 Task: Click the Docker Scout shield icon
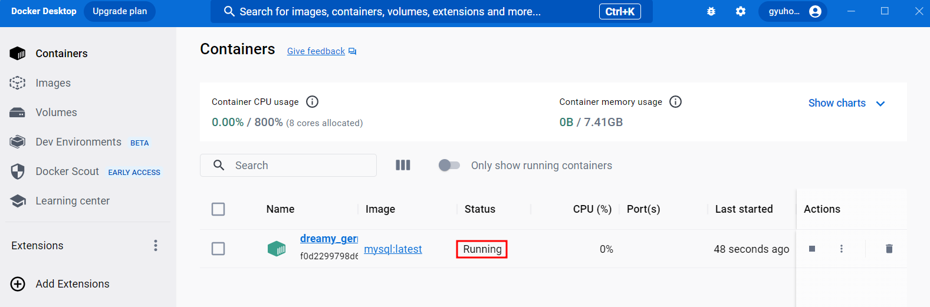[x=18, y=171]
